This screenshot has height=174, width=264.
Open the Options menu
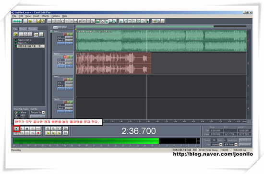[x=55, y=16]
